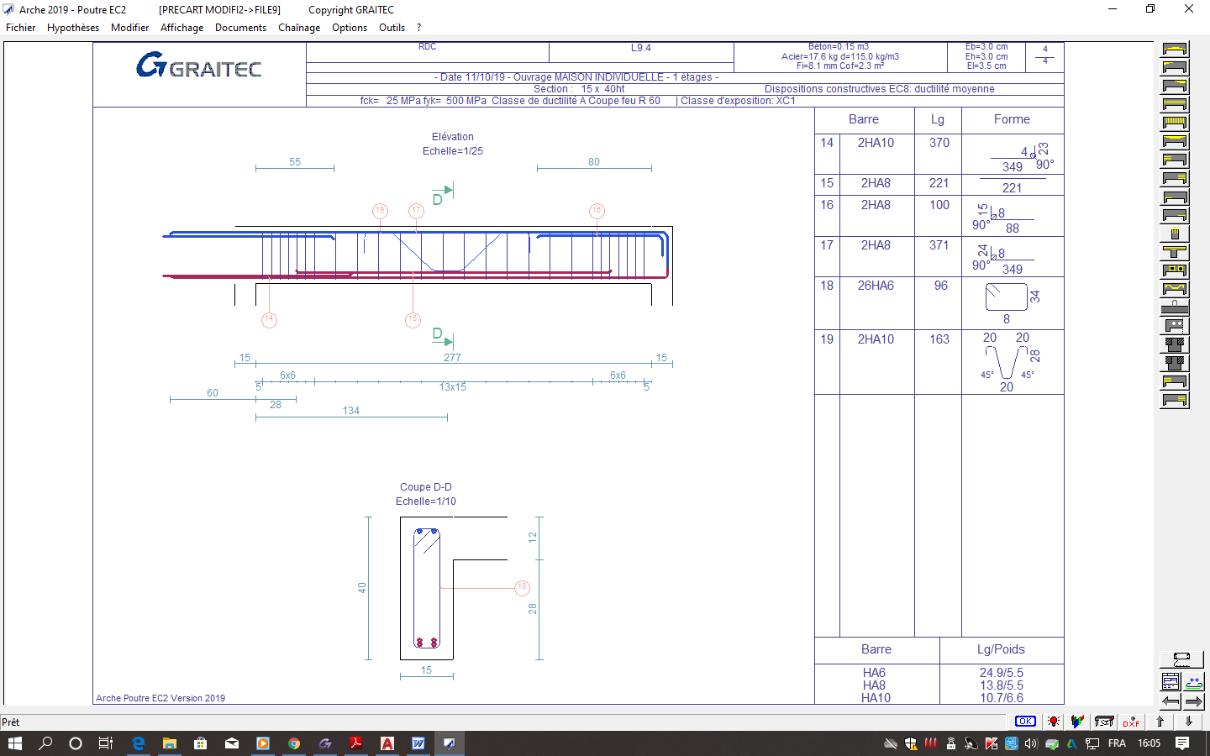Open the plotter print icon
Screen dimensions: 1210x756
click(1104, 722)
